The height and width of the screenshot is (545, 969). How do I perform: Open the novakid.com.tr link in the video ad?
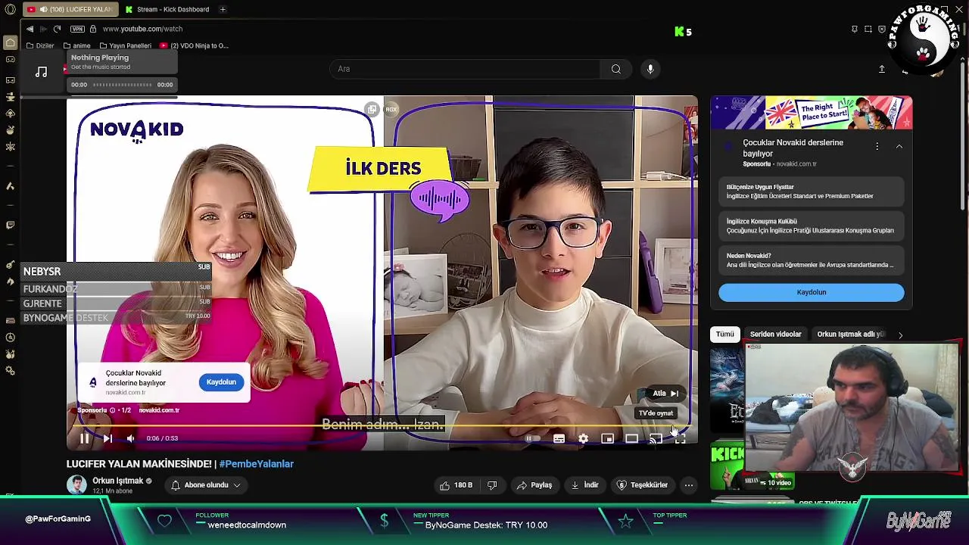tap(159, 410)
